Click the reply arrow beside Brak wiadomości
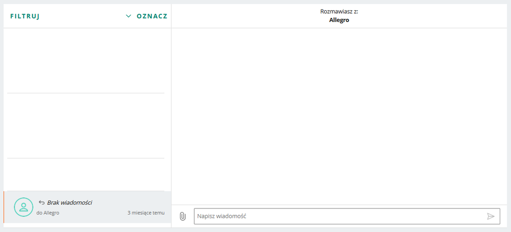 [x=41, y=202]
